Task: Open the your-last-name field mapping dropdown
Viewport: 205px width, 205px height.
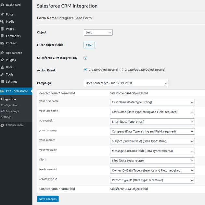Action: click(152, 112)
